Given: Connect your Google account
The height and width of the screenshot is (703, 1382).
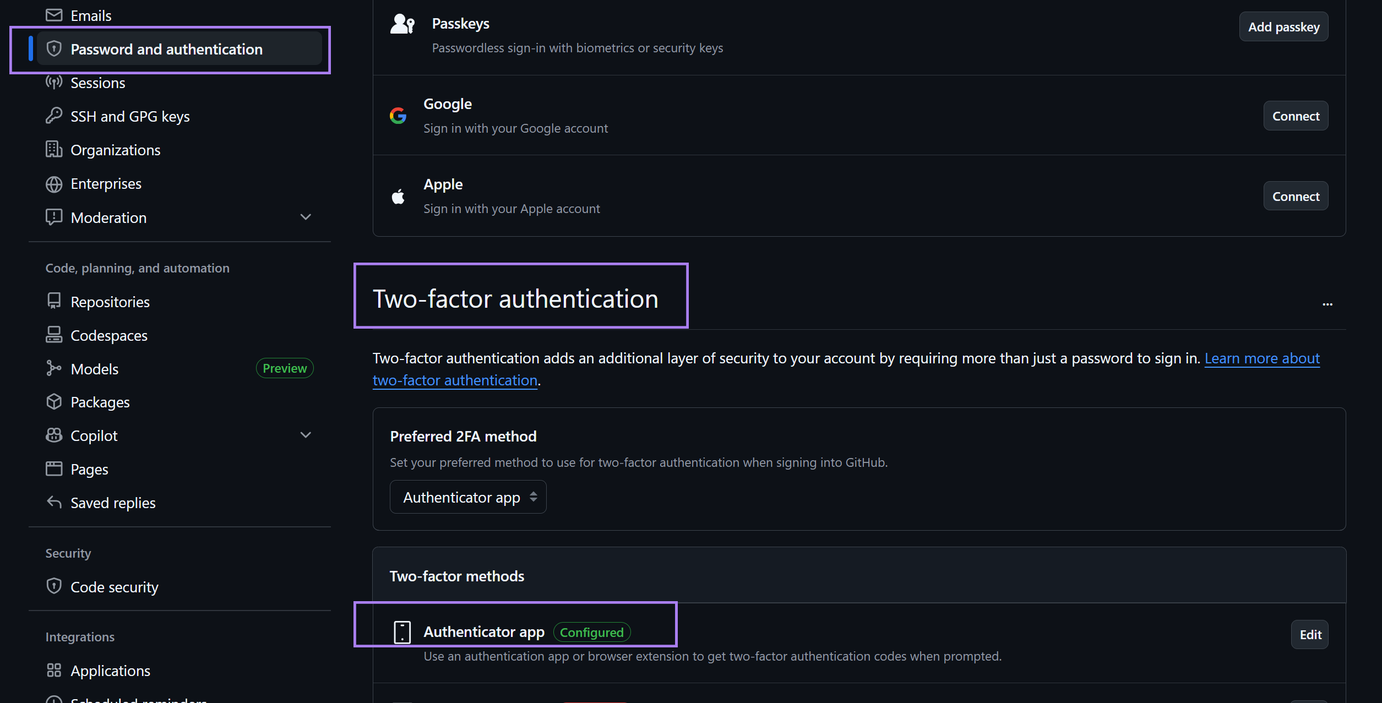Looking at the screenshot, I should (1296, 116).
